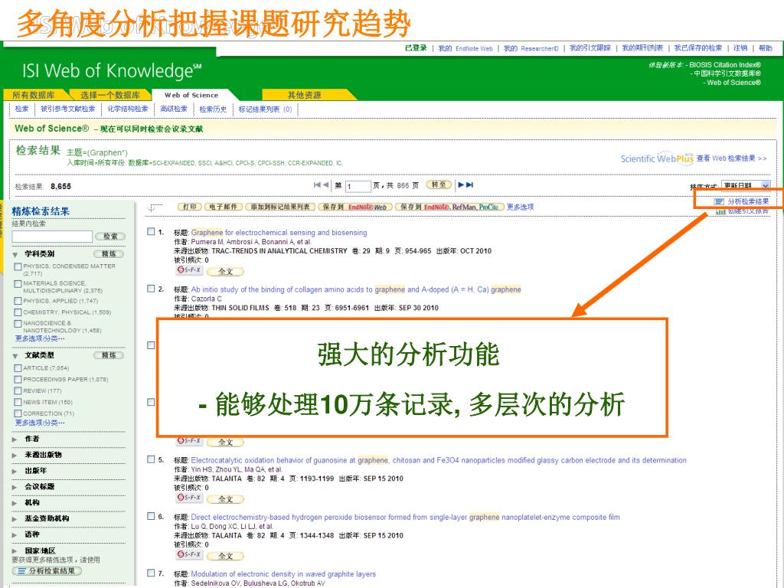Collapse 学科类别 section

[15, 254]
